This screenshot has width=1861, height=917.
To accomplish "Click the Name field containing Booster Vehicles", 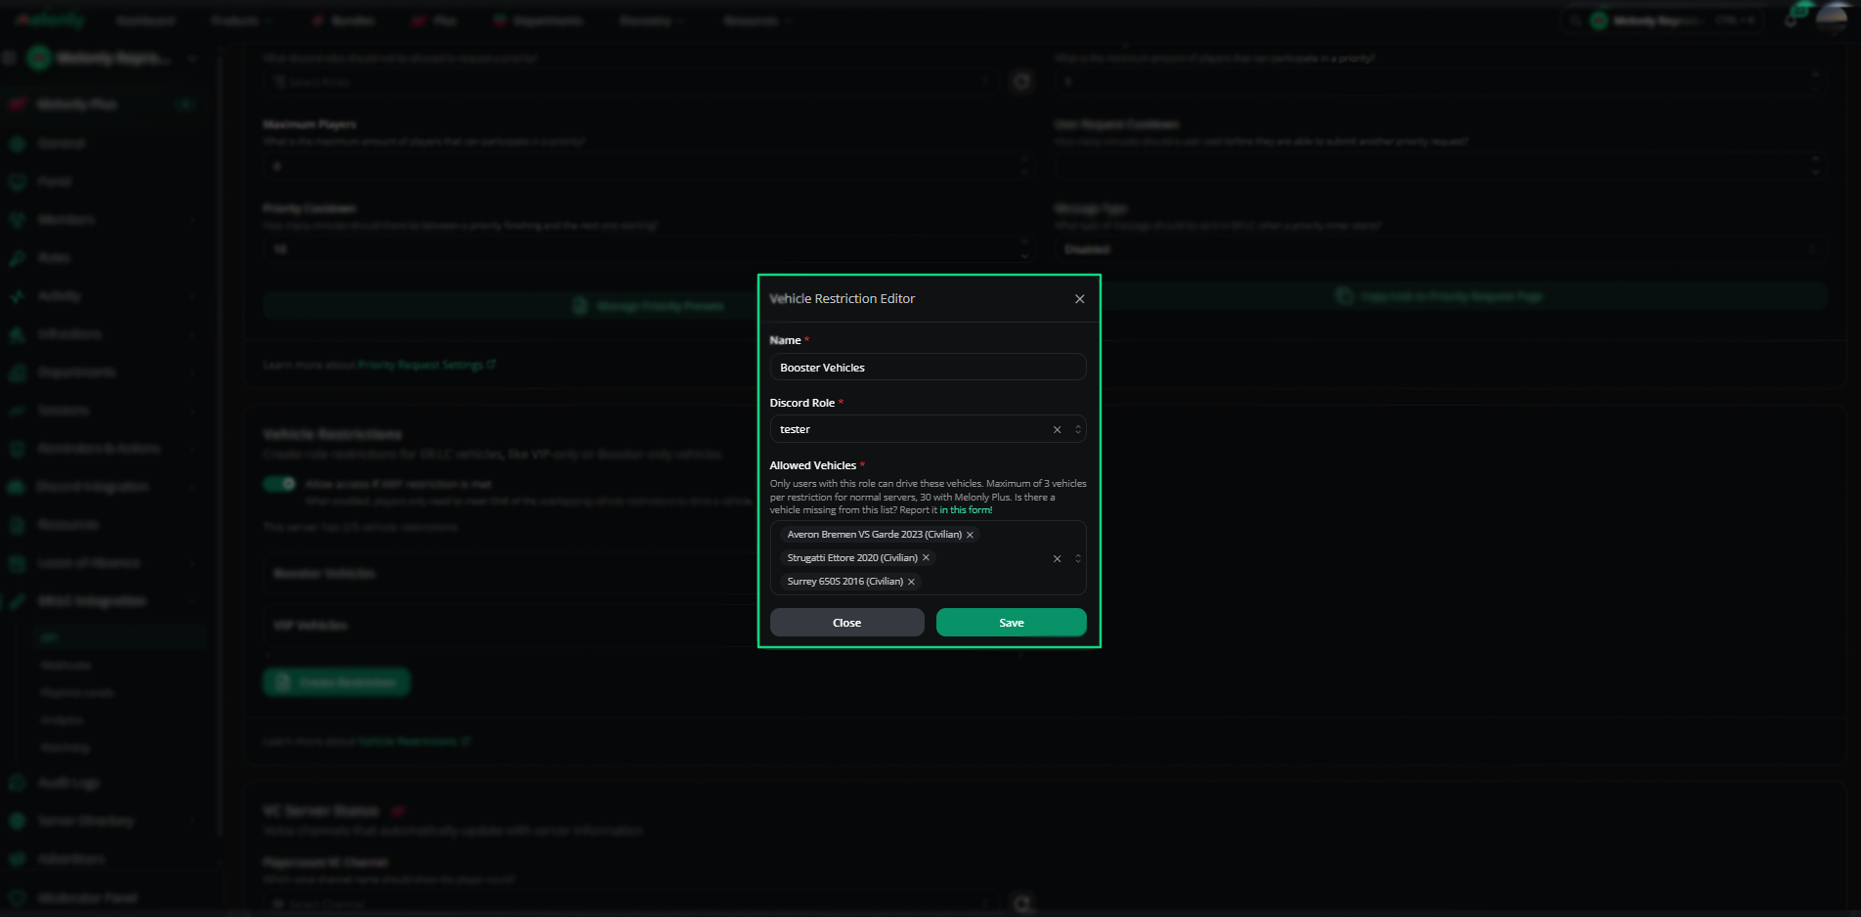I will [x=928, y=368].
